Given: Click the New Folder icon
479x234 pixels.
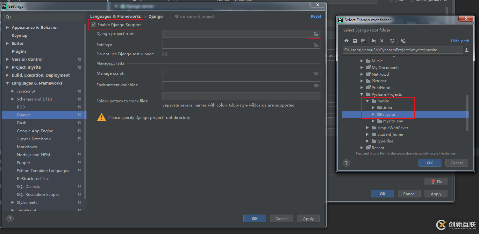Looking at the screenshot, I should pos(374,41).
